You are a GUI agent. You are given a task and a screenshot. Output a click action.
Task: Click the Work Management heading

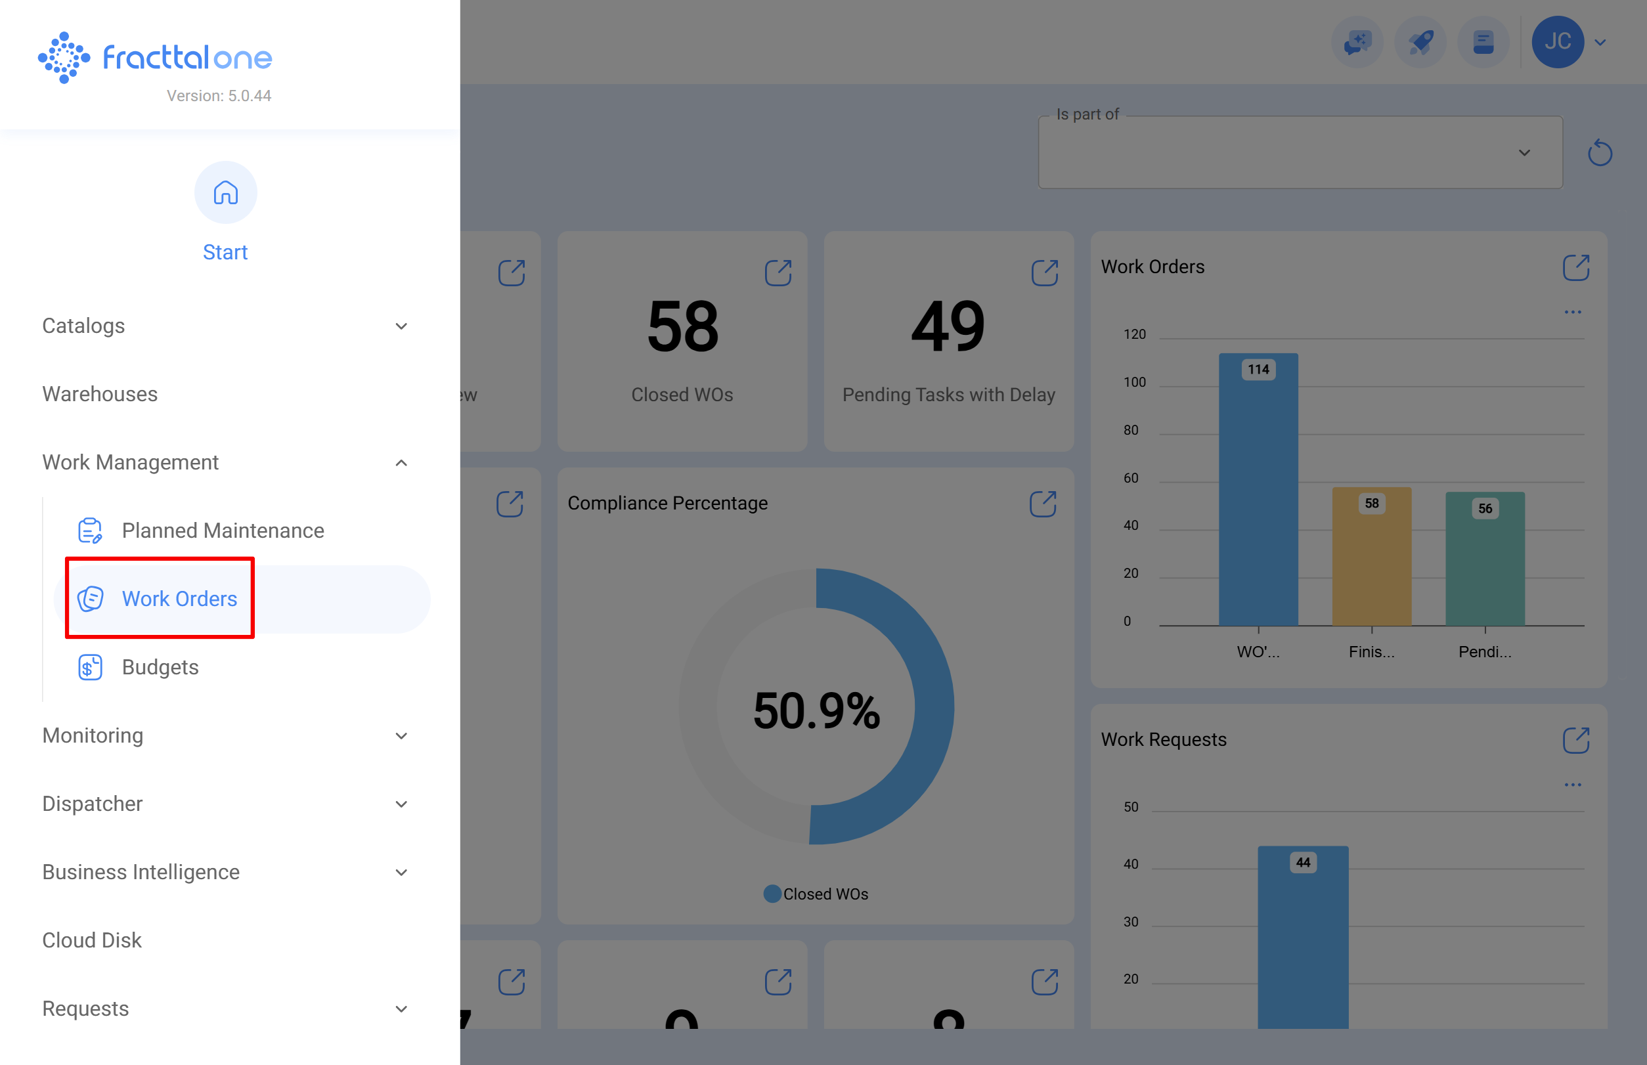(x=131, y=462)
